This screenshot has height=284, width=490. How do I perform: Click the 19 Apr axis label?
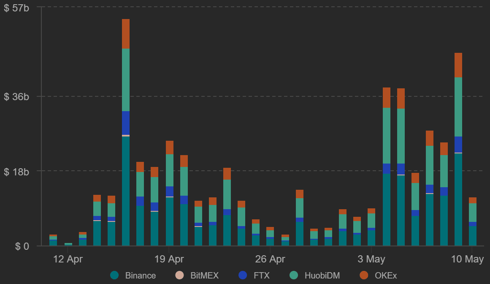pyautogui.click(x=169, y=259)
